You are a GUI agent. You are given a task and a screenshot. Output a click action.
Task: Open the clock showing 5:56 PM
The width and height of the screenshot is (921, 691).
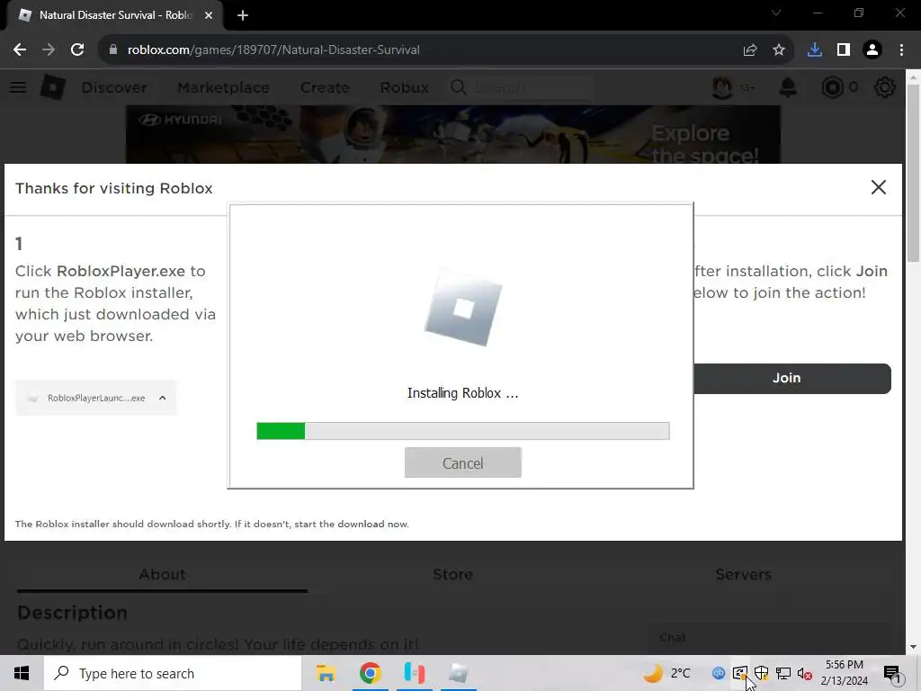coord(845,673)
